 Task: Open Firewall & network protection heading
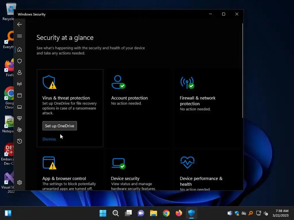click(x=198, y=101)
